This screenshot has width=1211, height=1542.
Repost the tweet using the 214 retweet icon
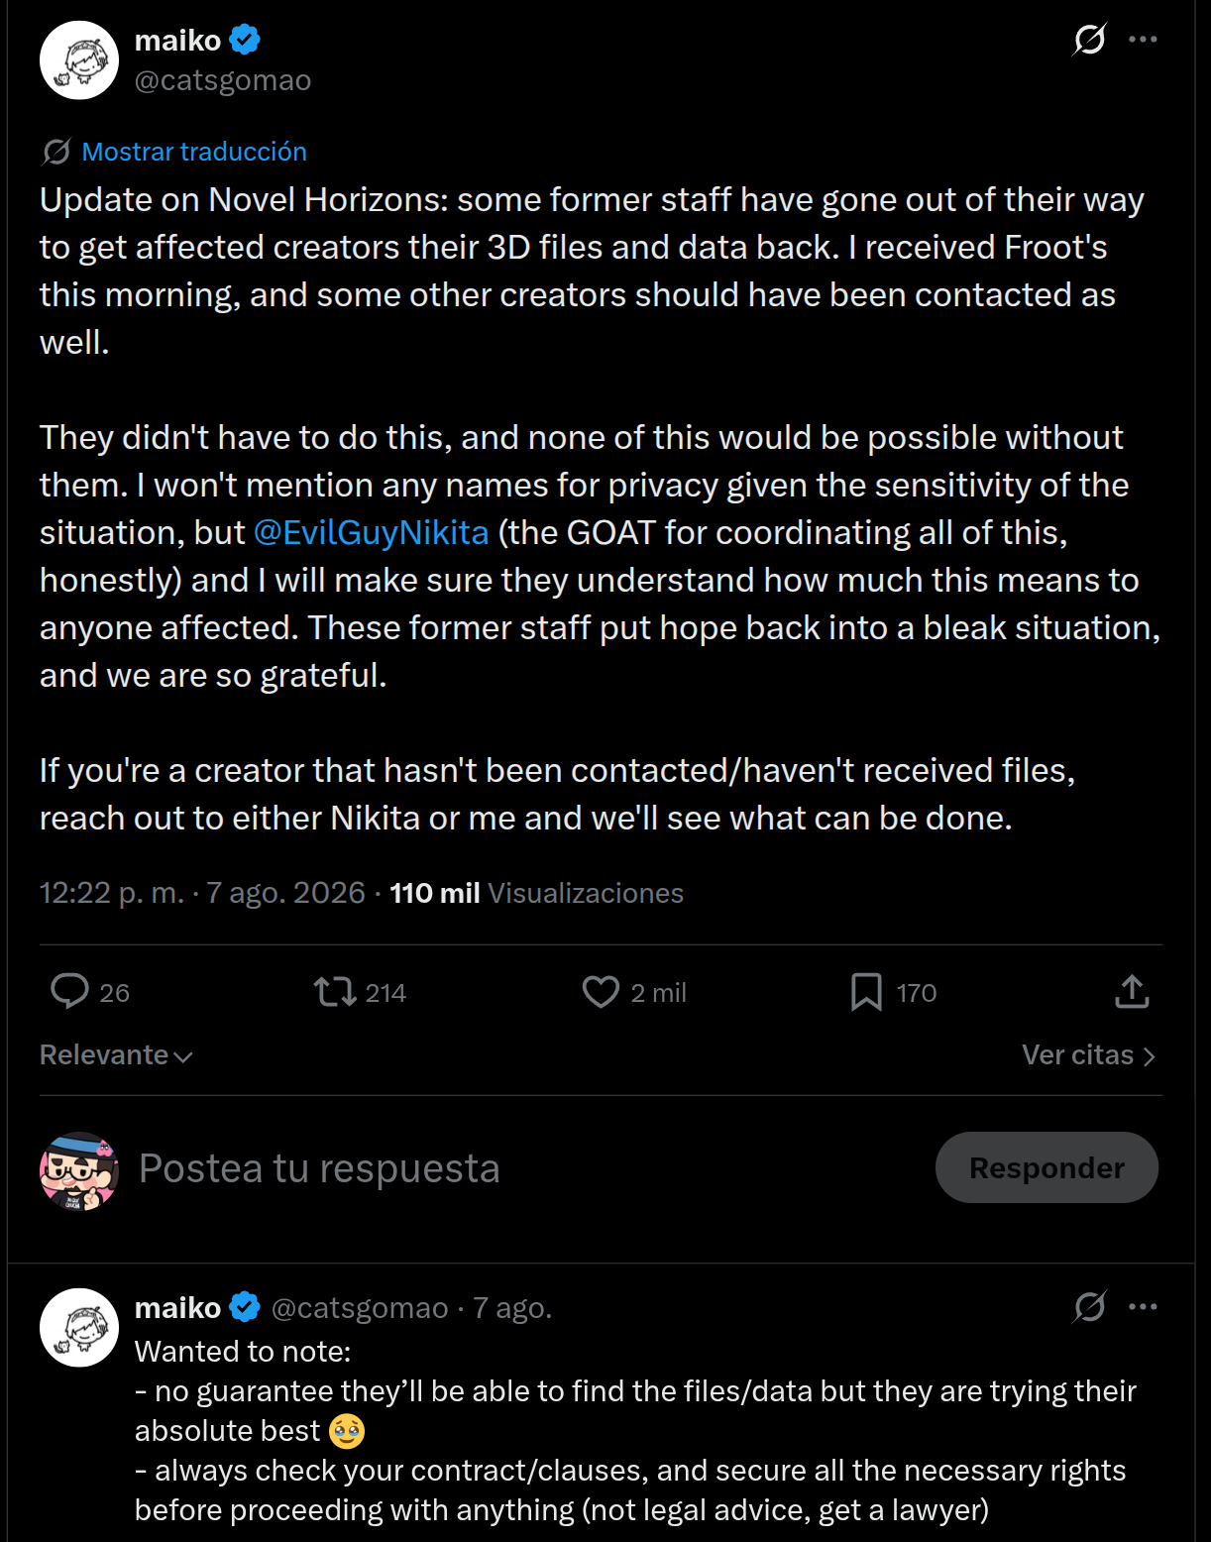[335, 992]
